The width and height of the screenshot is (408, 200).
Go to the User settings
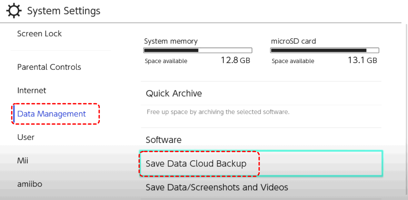(x=26, y=137)
